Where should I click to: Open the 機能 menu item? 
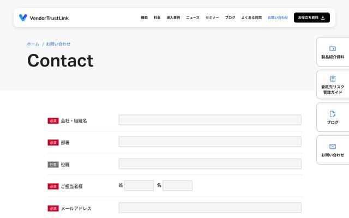144,17
